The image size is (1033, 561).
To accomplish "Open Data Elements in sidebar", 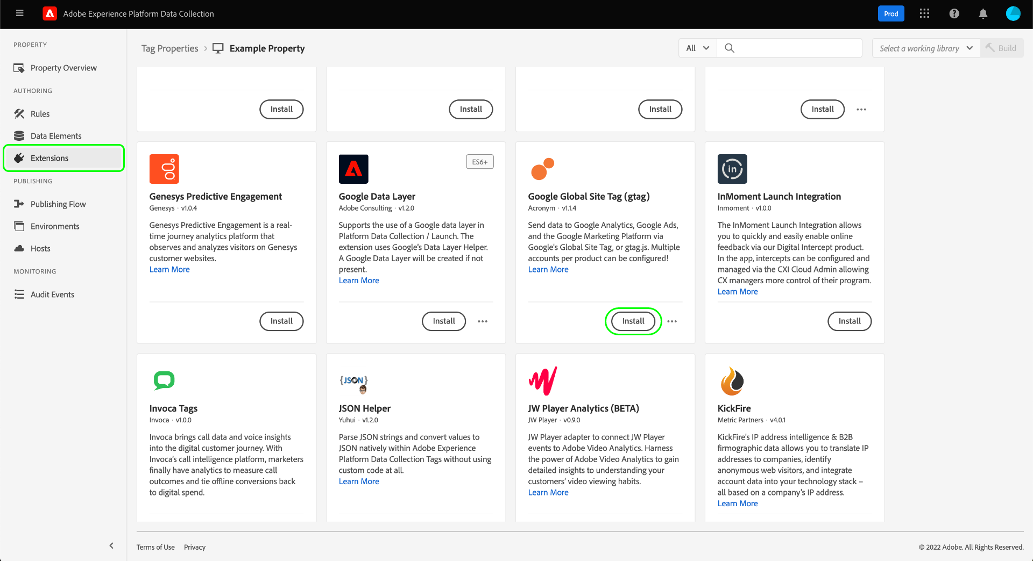I will click(56, 136).
